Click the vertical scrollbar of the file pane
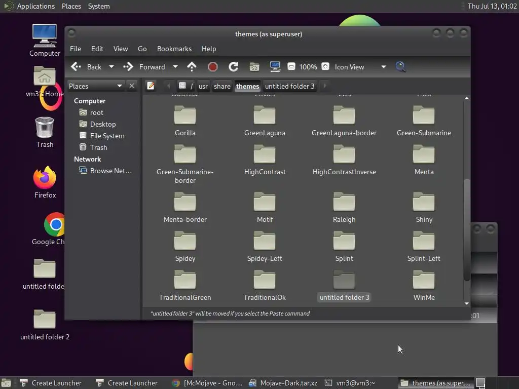This screenshot has height=389, width=519. 467,228
